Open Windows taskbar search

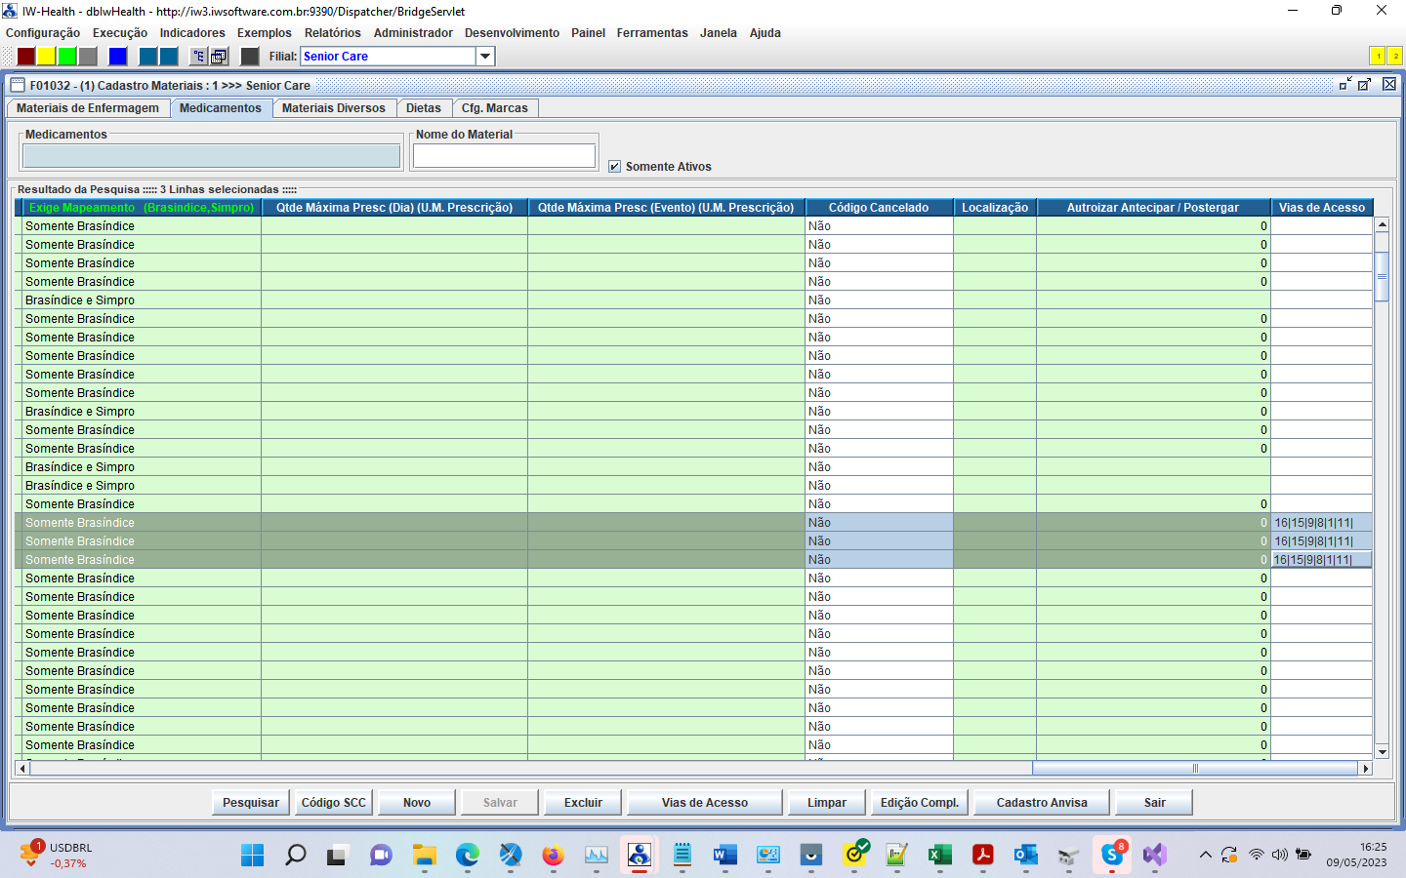pos(295,855)
